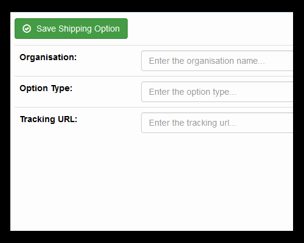Click the empty white area below Tracking URL

151,182
